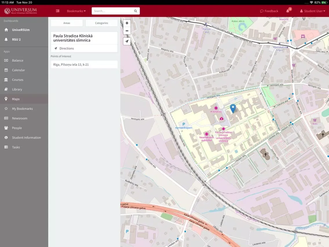329x247 pixels.
Task: Click the blue location pin marker
Action: [233, 108]
